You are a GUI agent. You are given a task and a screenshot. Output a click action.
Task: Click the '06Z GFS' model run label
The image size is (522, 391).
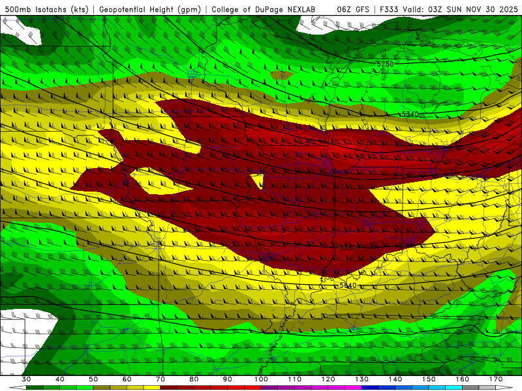(x=353, y=9)
